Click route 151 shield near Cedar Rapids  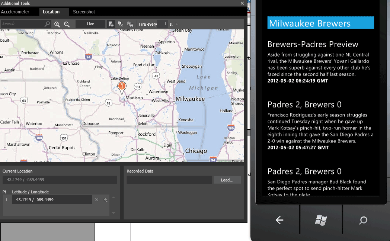[64, 138]
